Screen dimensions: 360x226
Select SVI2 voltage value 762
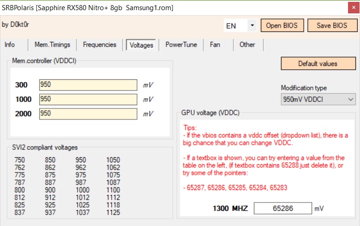19,167
